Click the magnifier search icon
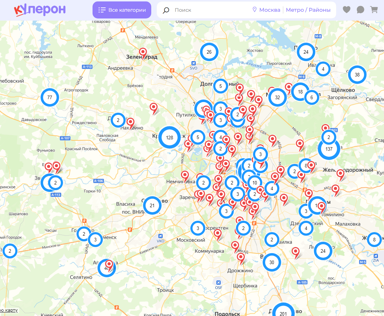This screenshot has width=384, height=316. [166, 10]
